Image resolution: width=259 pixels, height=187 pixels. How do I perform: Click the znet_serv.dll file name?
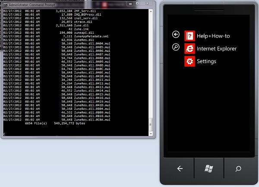pyautogui.click(x=86, y=18)
